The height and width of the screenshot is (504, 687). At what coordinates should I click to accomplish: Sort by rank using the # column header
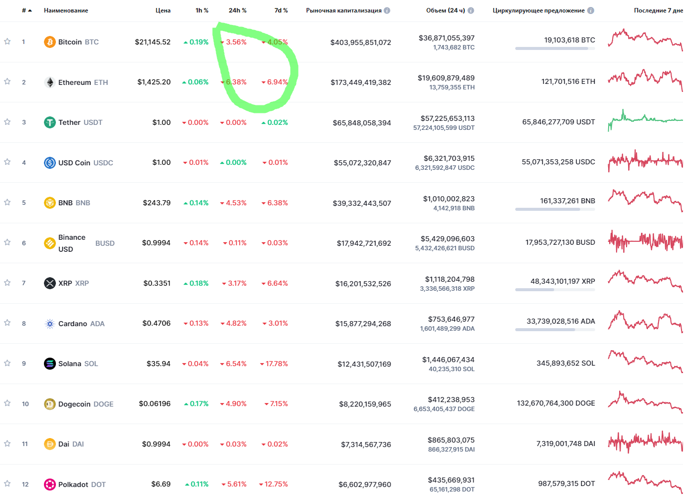click(26, 10)
